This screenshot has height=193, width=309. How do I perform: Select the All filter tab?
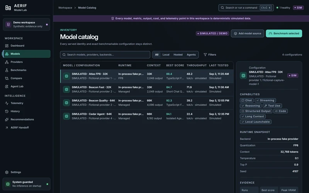(157, 55)
